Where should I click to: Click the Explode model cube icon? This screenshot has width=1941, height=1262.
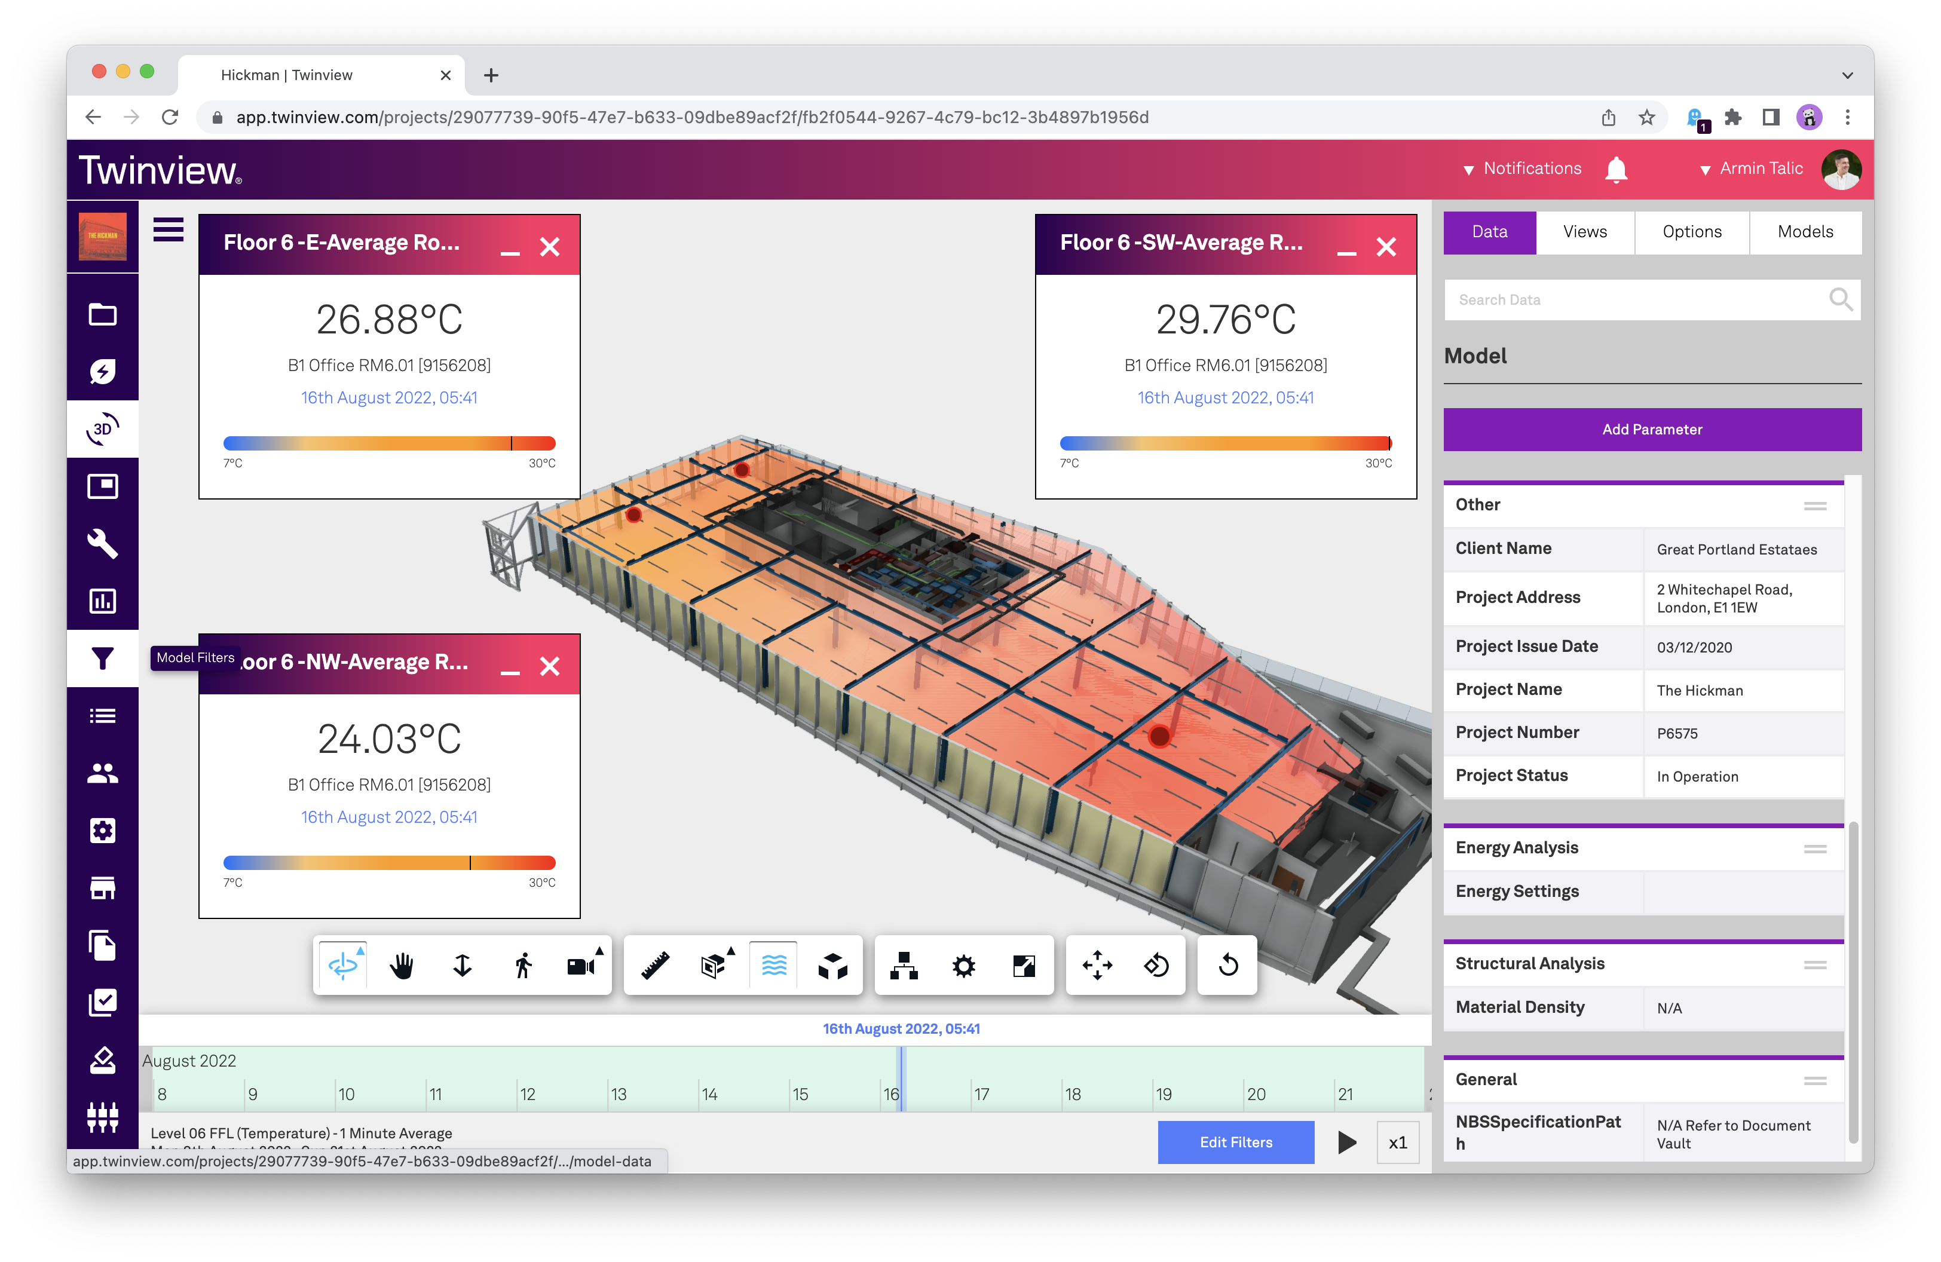click(x=832, y=966)
